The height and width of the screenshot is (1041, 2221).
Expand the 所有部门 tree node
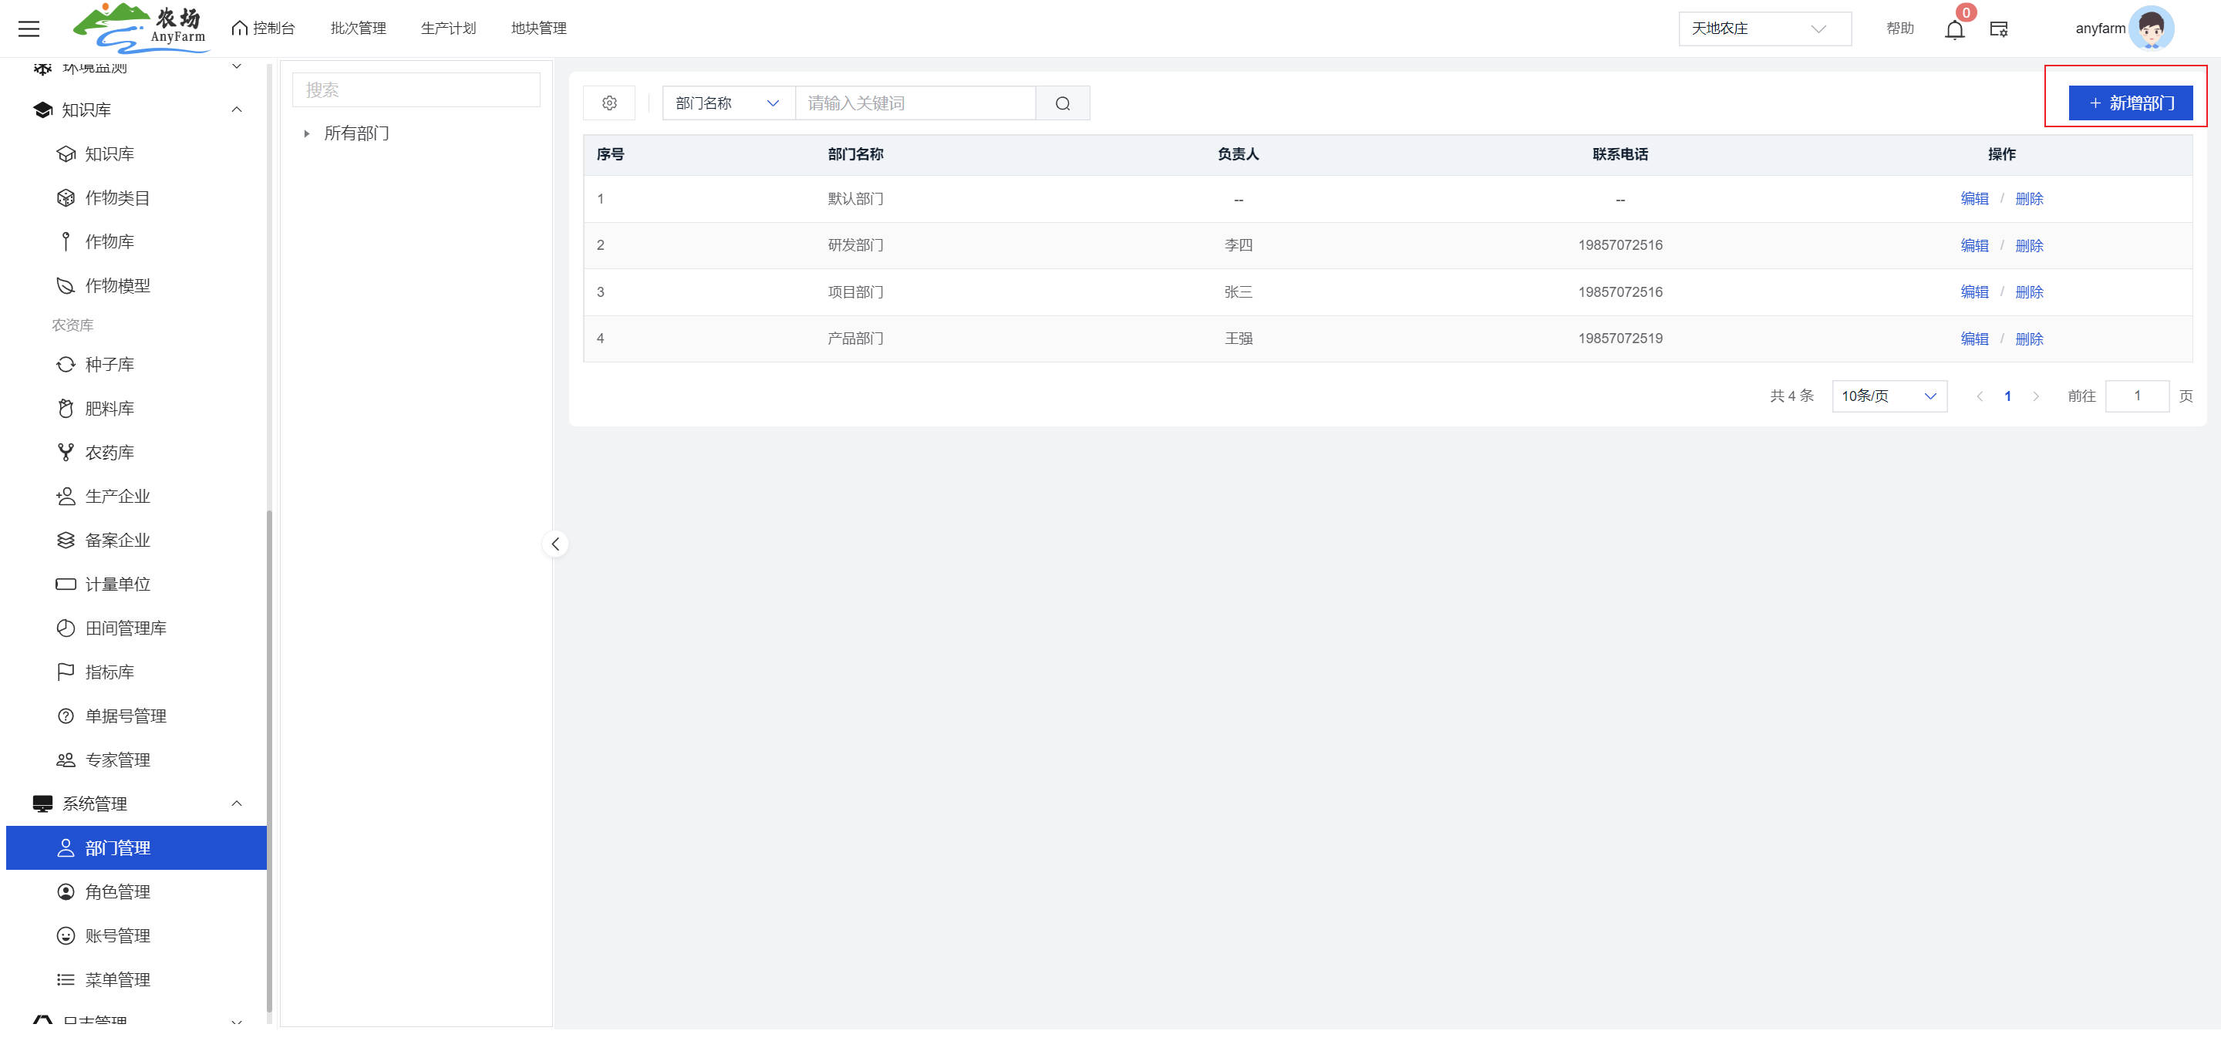tap(307, 133)
